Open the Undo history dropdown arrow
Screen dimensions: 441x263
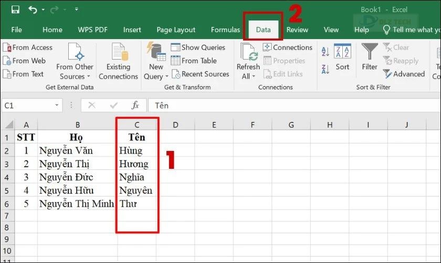pos(43,9)
